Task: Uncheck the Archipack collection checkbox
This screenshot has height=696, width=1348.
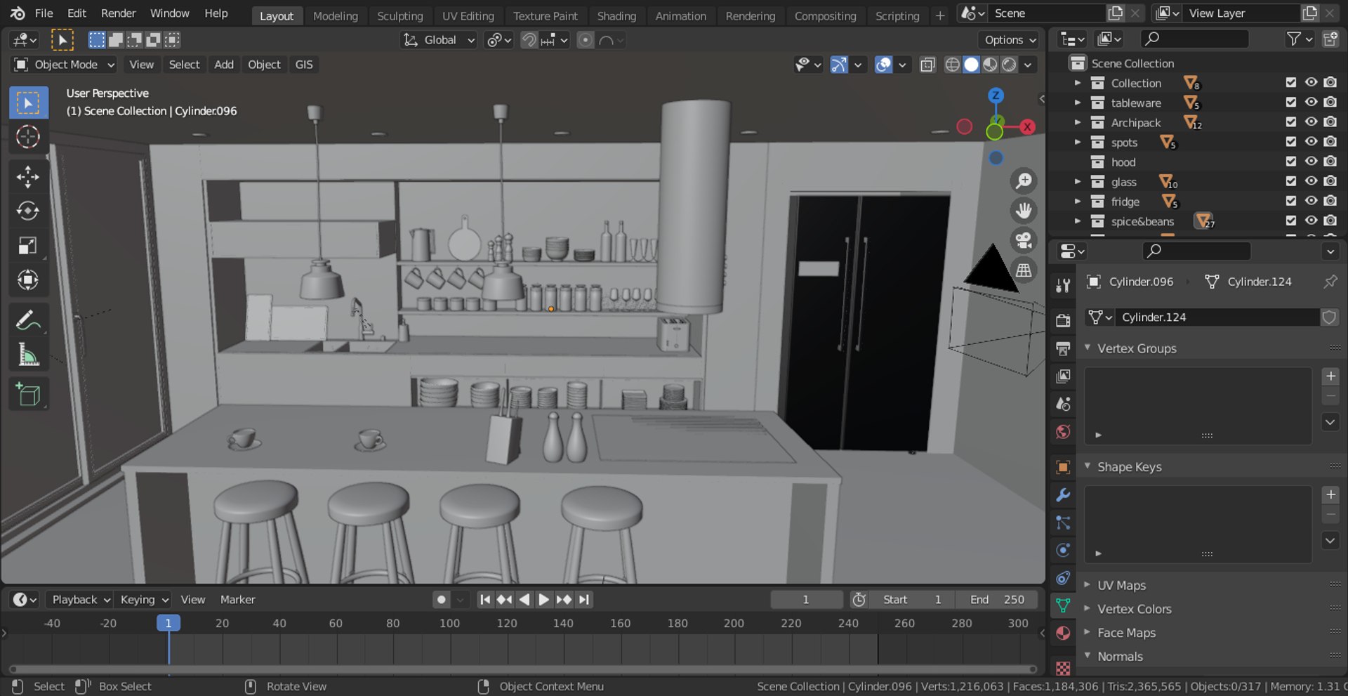Action: tap(1290, 122)
